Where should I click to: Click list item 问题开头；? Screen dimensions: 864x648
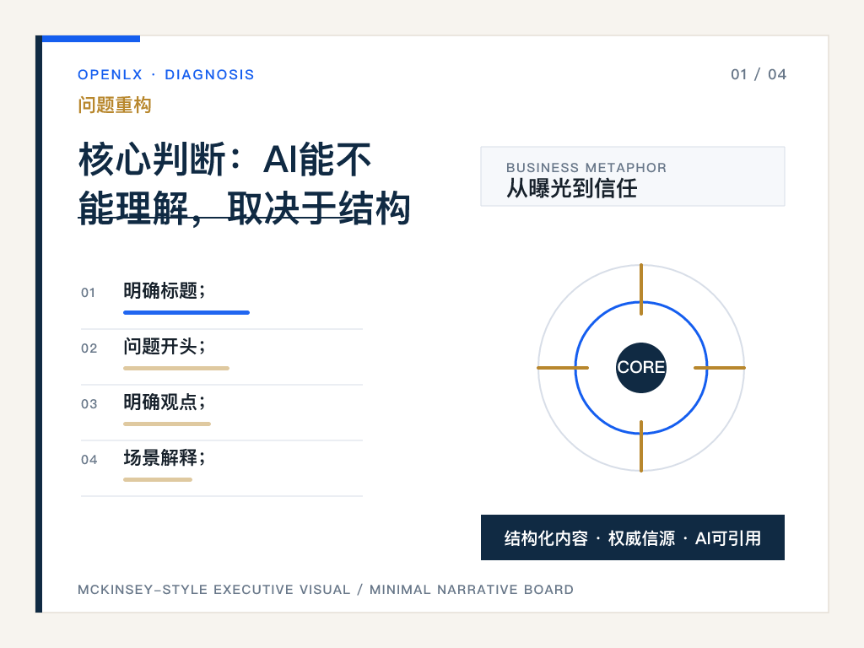(165, 346)
